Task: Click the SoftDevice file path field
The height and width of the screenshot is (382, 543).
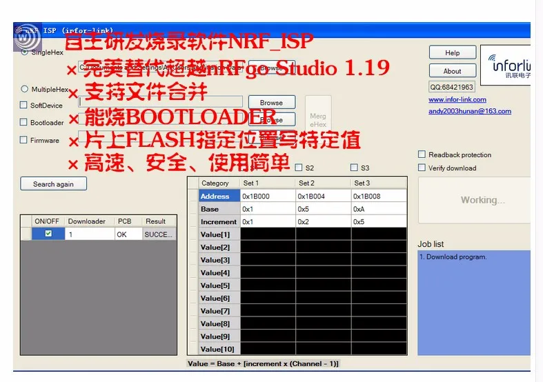Action: [160, 102]
